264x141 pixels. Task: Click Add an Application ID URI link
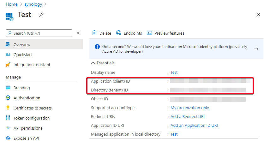194,125
